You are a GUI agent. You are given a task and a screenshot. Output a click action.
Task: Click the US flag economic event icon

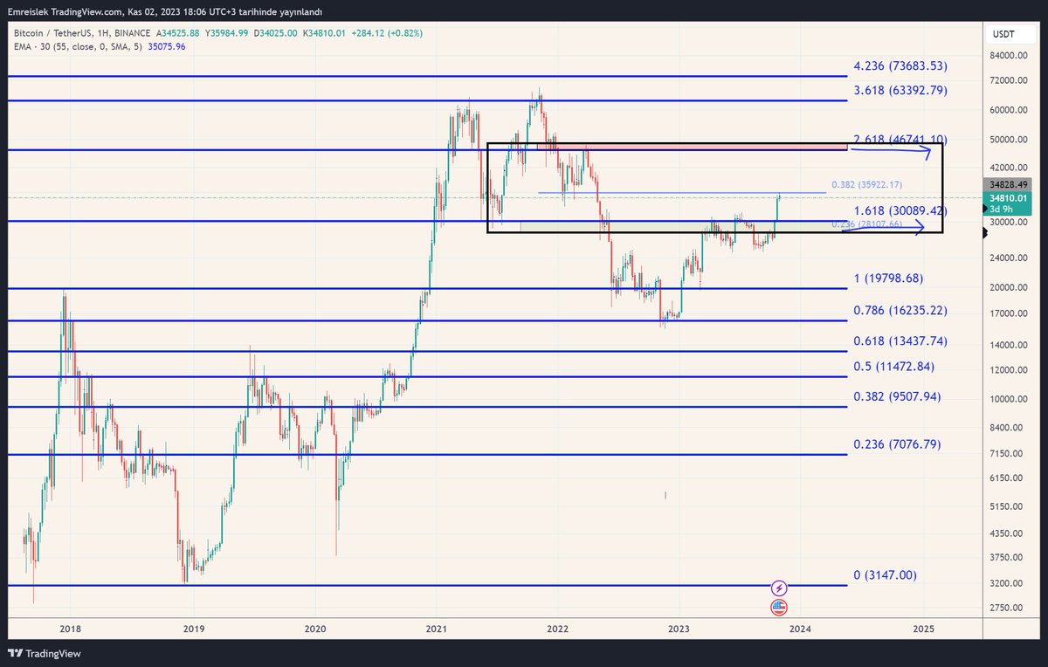(x=780, y=608)
